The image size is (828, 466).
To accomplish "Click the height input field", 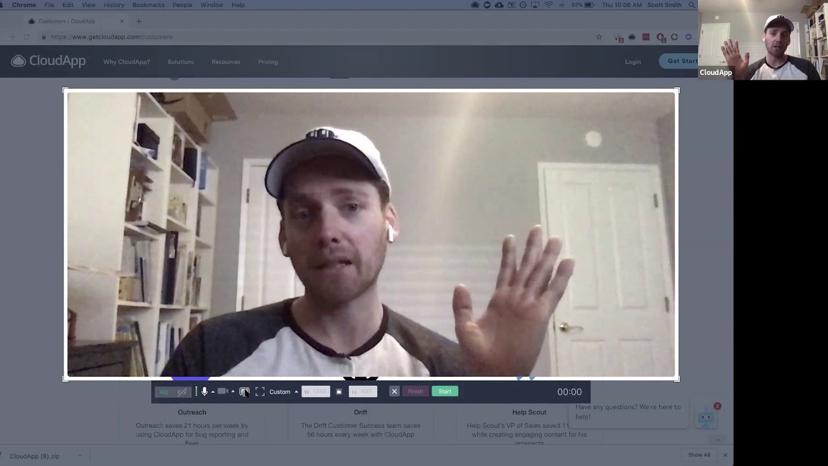I will (x=363, y=392).
